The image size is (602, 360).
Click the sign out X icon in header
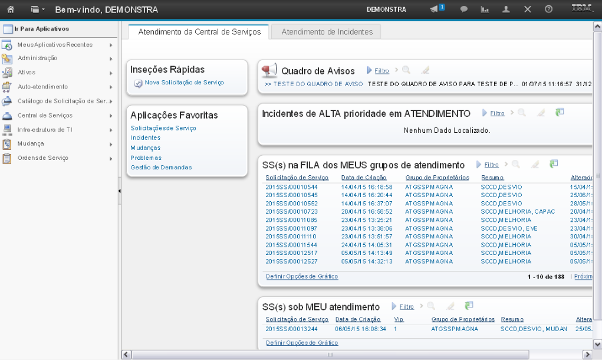pyautogui.click(x=527, y=9)
